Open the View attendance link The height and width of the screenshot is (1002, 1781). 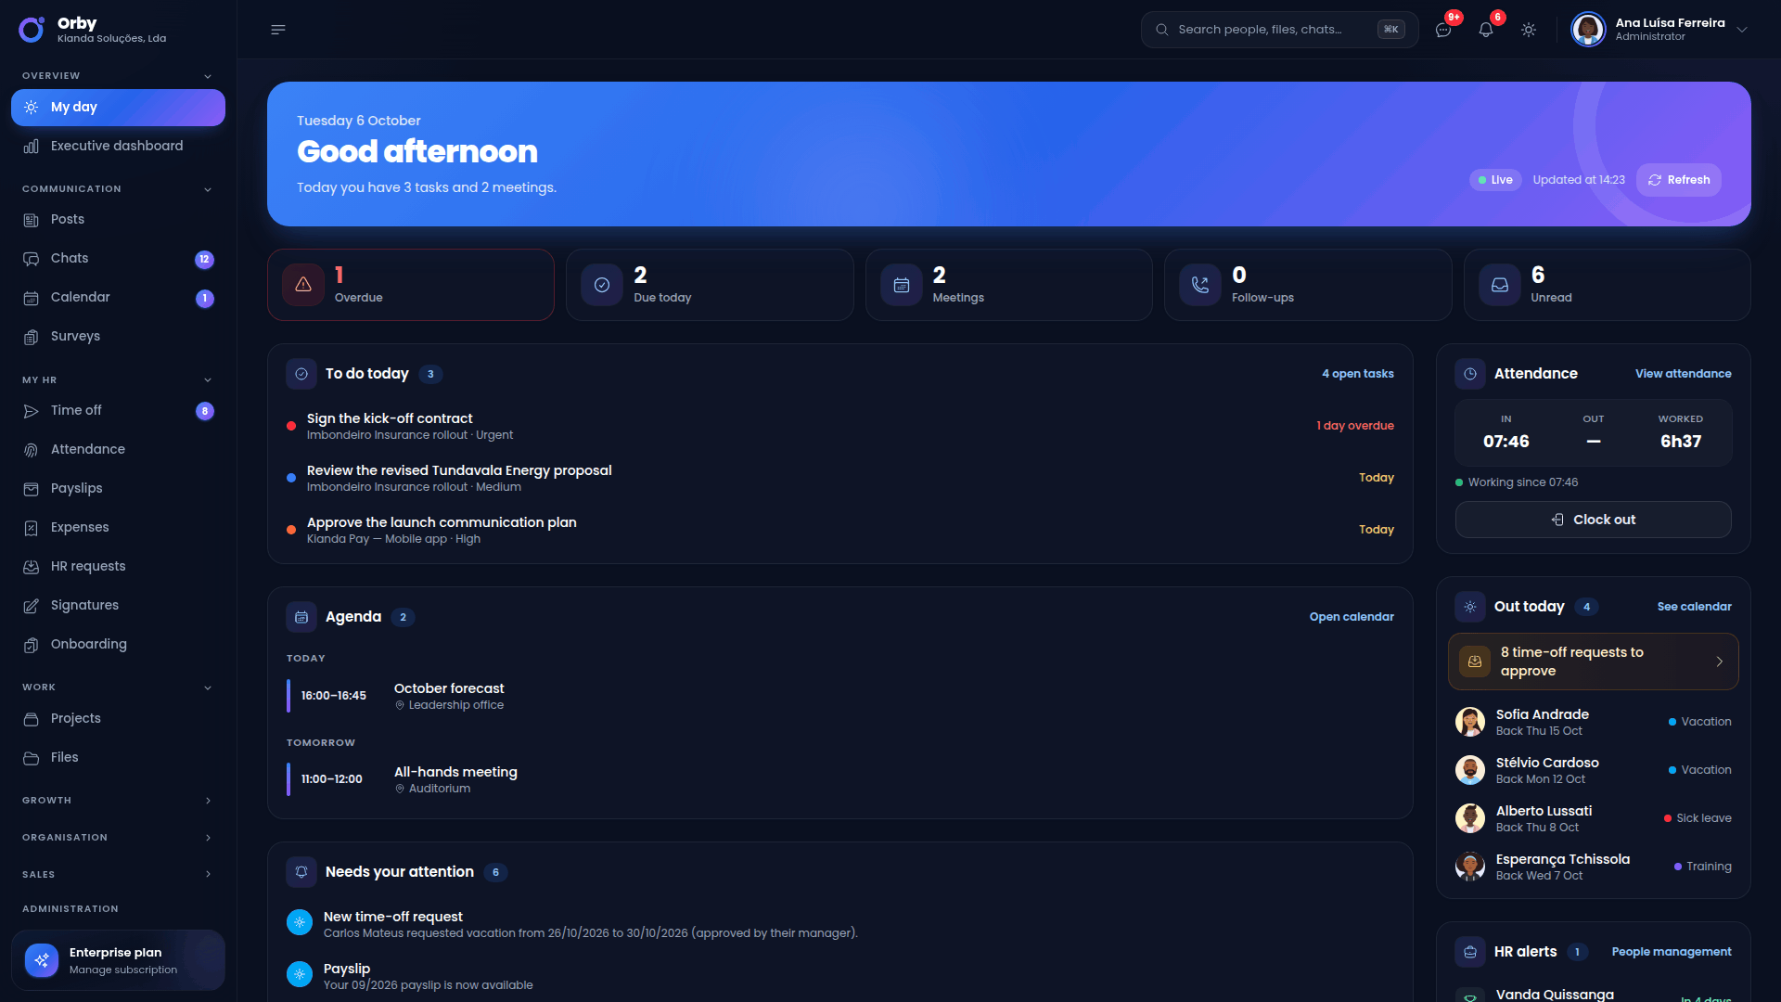(1683, 374)
